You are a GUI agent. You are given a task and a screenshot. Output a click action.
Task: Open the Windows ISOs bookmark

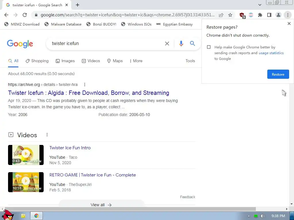click(136, 24)
